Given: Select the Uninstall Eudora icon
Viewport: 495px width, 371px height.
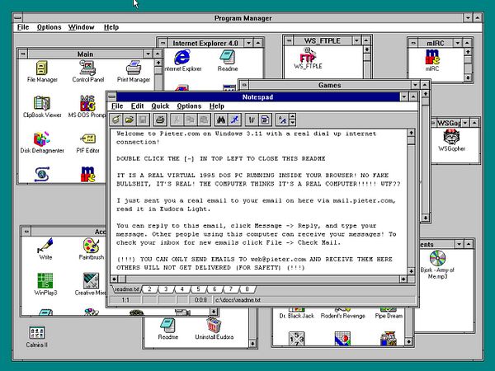Looking at the screenshot, I should tap(214, 329).
